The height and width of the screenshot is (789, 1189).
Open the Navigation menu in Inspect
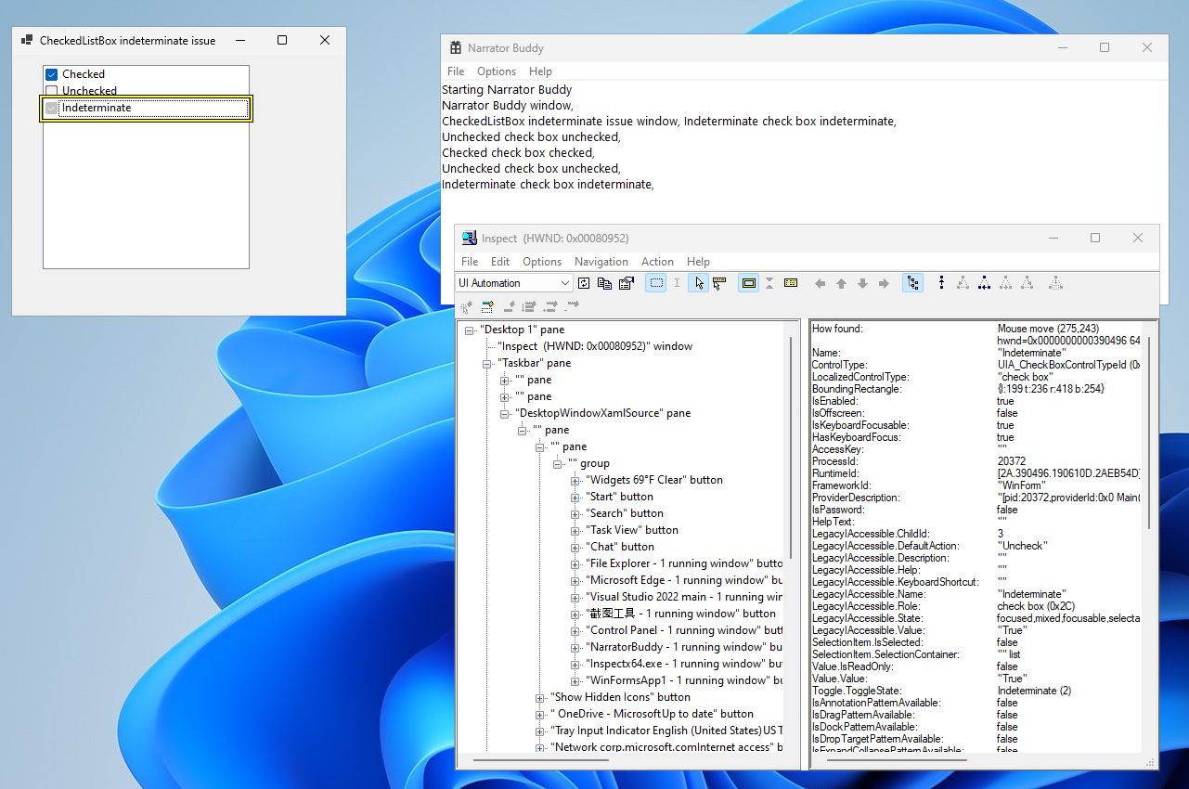(601, 261)
